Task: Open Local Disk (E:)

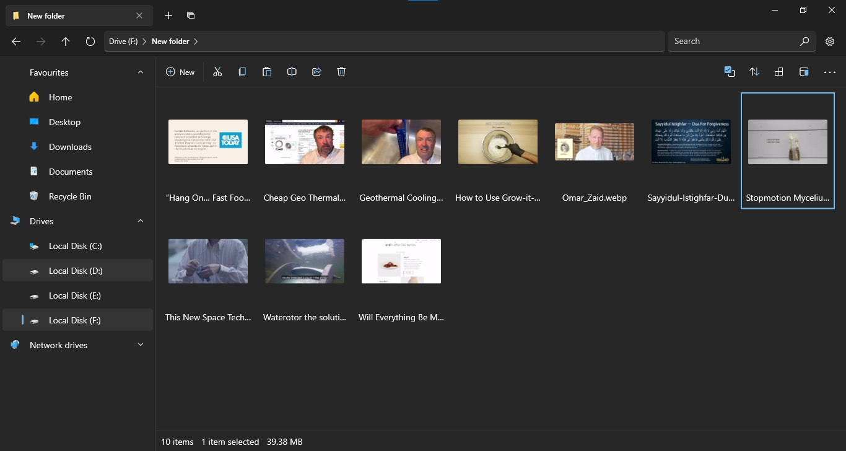Action: (x=77, y=296)
